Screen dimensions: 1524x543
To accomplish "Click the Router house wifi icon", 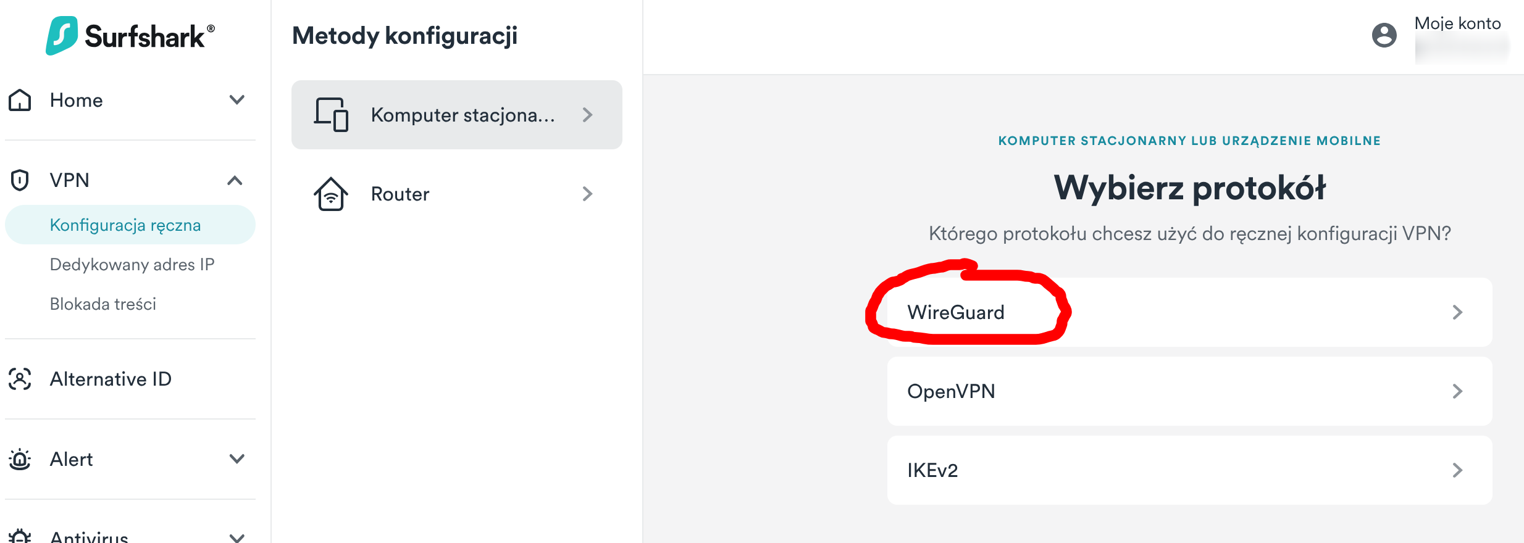I will pyautogui.click(x=331, y=194).
